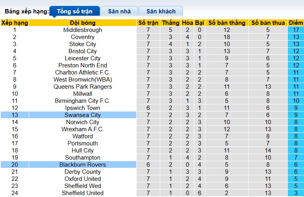The height and width of the screenshot is (197, 304).
Task: Click the Điểm column header
Action: [x=296, y=23]
